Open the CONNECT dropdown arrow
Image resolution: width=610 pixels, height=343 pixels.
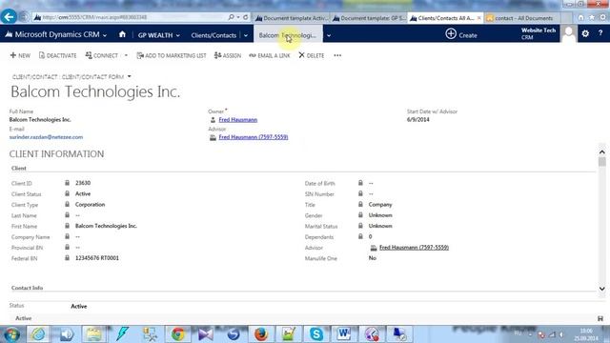coord(126,55)
